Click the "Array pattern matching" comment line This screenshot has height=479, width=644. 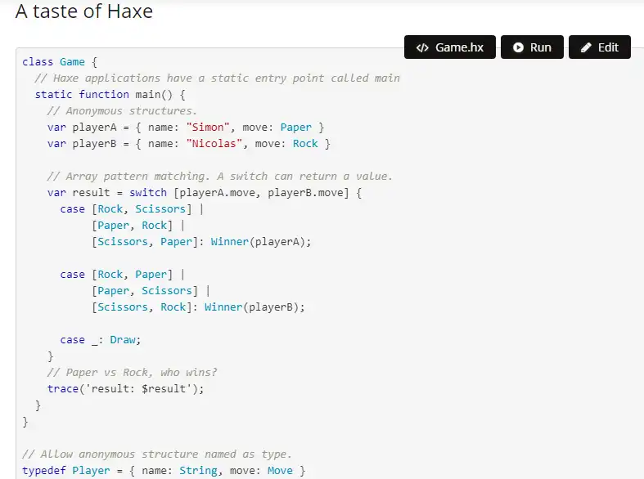tap(219, 176)
